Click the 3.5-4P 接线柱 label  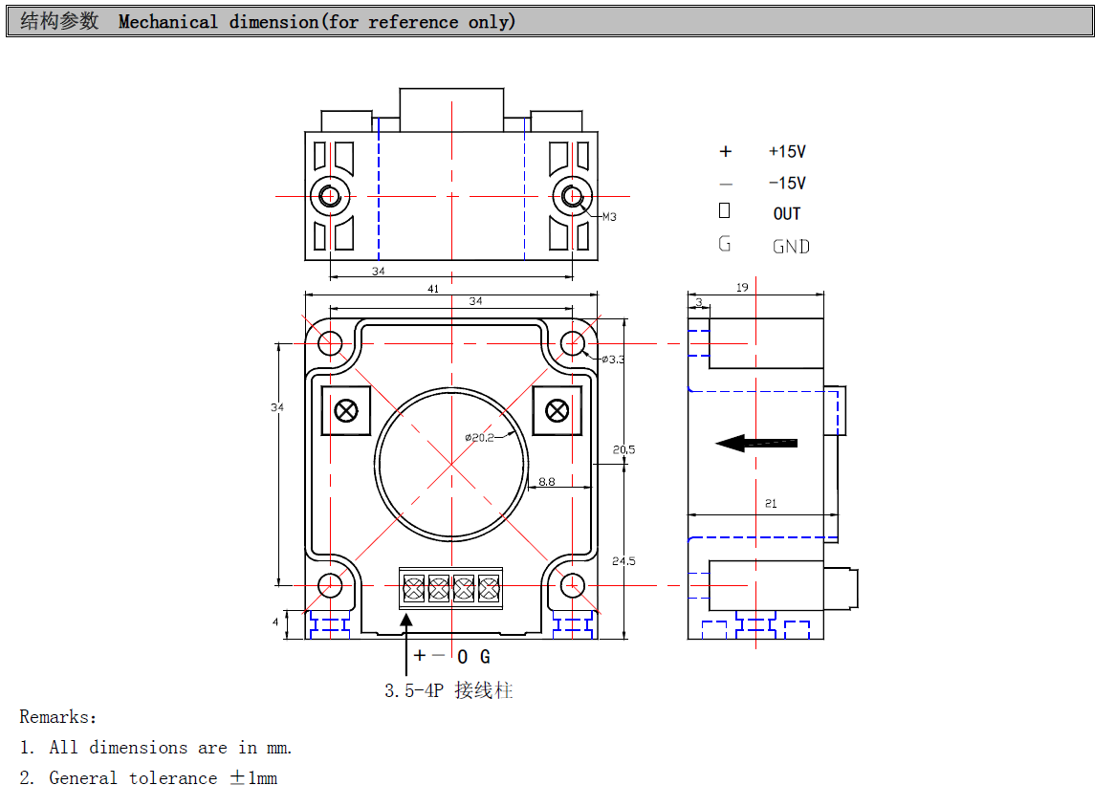pos(448,690)
